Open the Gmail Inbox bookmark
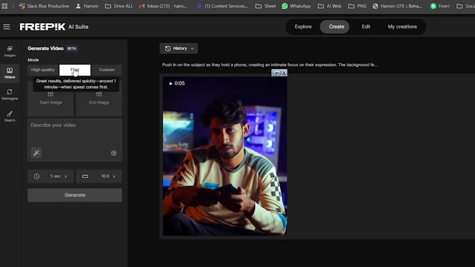475x267 pixels. (163, 6)
